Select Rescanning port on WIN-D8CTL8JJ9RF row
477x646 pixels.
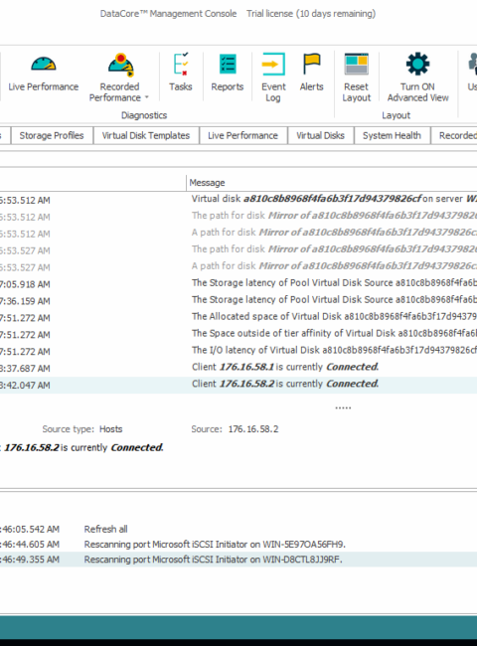pos(238,560)
